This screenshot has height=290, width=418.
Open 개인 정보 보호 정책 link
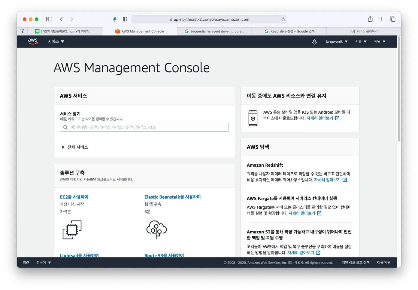click(356, 263)
